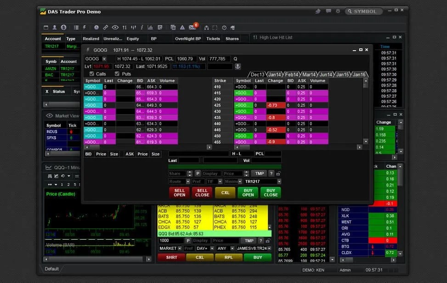Viewport: 447px width, 283px height.
Task: Select the Jan14 expiration tab
Action: [275, 75]
